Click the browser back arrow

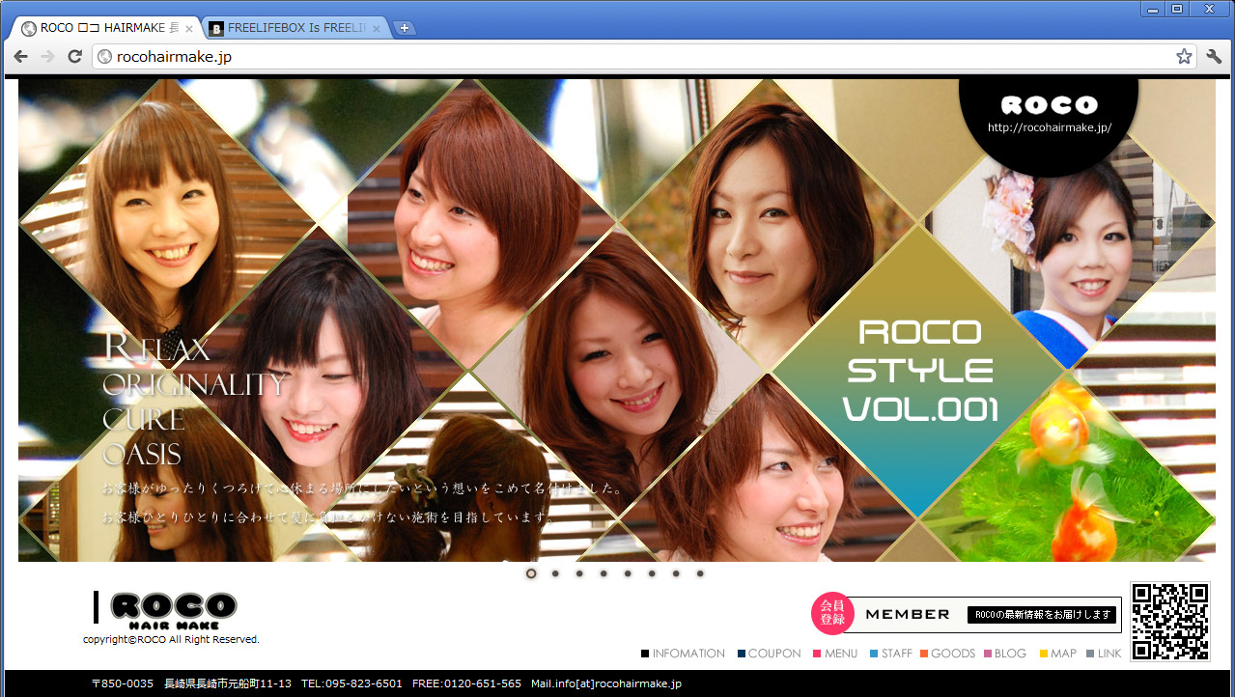click(x=20, y=57)
